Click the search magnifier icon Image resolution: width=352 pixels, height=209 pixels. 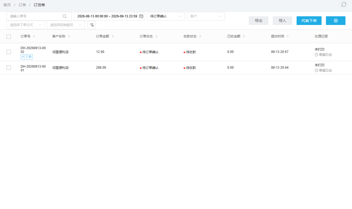click(x=65, y=16)
